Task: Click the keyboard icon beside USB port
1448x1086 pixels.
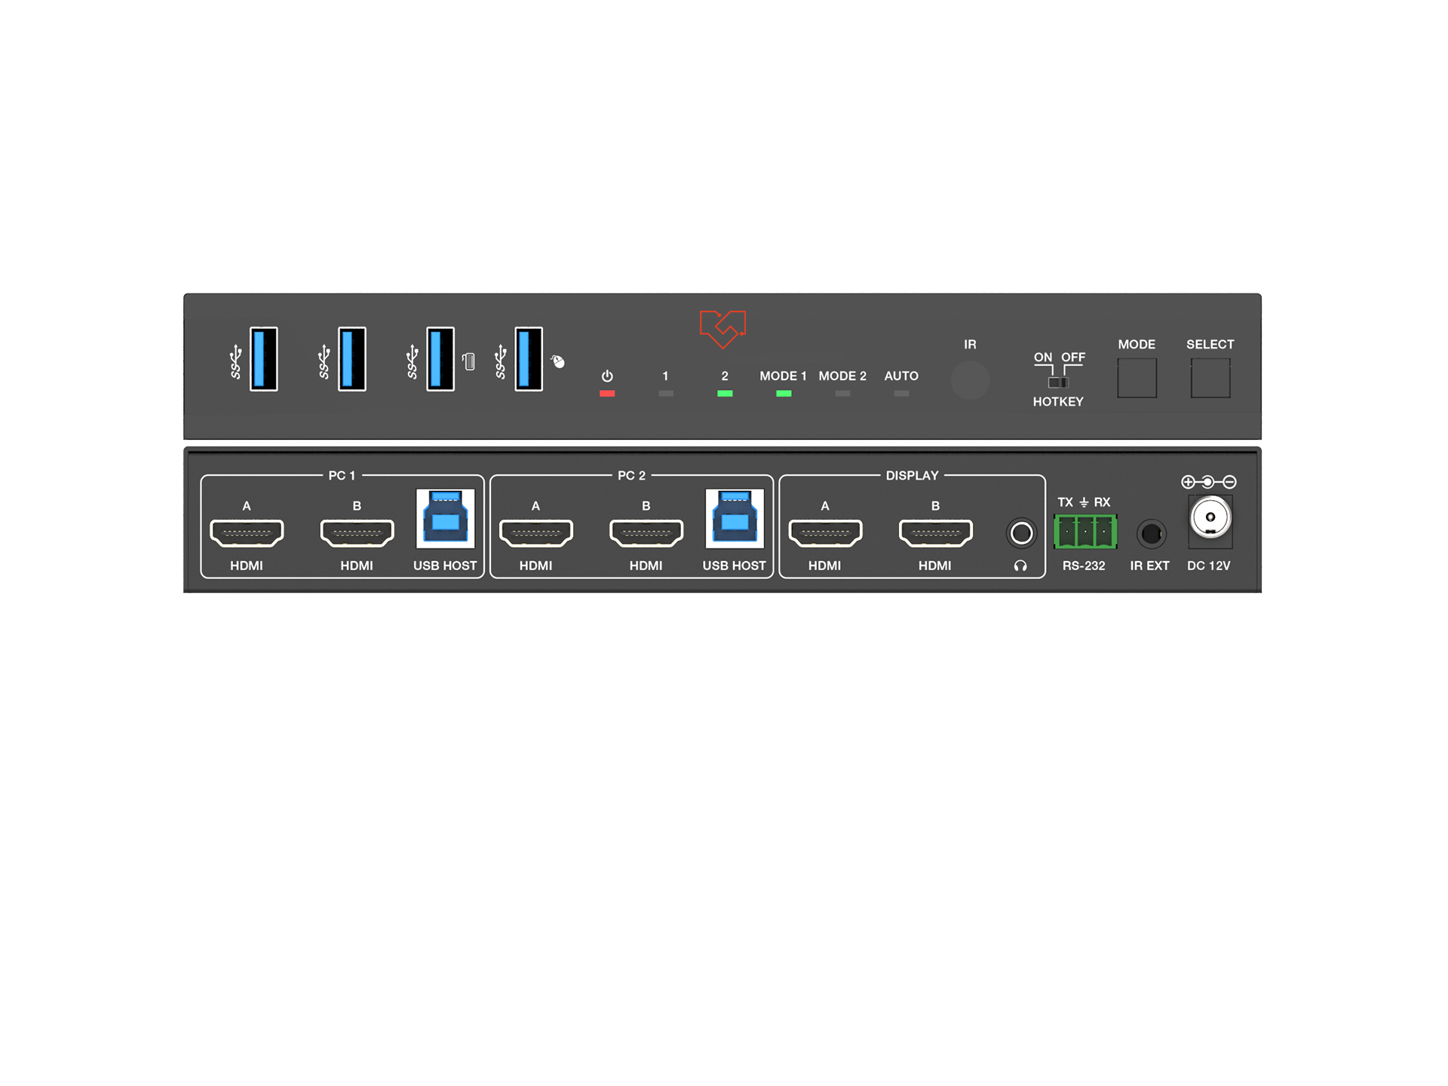Action: (x=469, y=362)
